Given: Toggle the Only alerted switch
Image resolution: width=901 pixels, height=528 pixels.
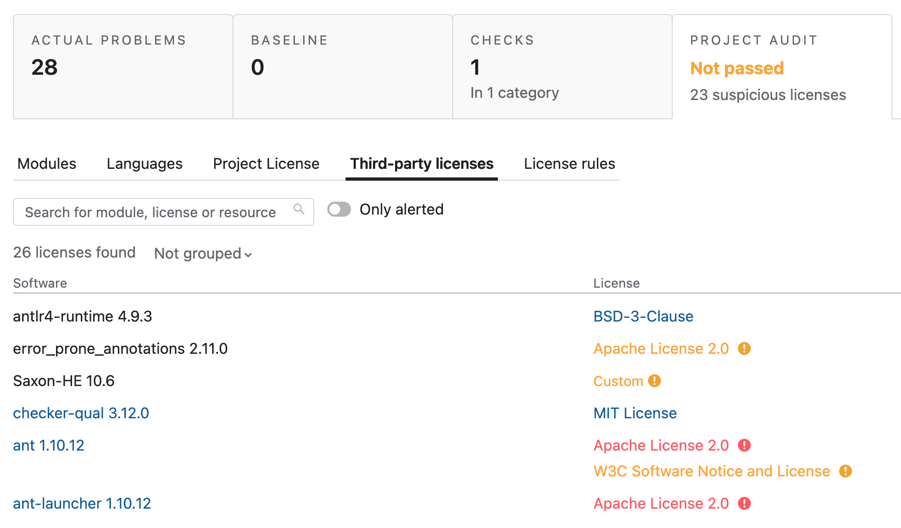Looking at the screenshot, I should pos(339,209).
